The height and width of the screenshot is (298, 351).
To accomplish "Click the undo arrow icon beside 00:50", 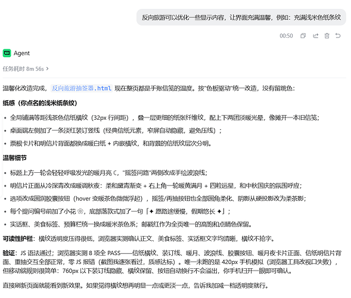I will pos(338,36).
